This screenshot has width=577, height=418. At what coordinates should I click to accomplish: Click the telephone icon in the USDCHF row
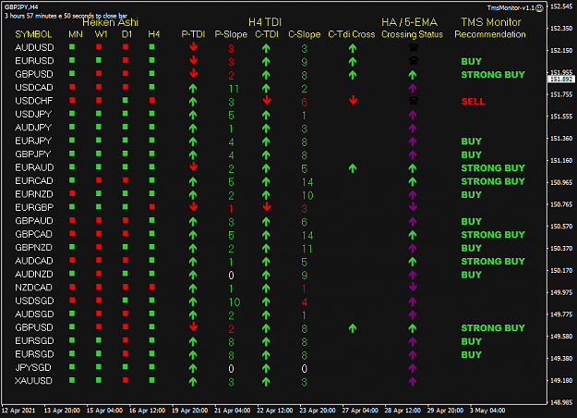(x=414, y=101)
